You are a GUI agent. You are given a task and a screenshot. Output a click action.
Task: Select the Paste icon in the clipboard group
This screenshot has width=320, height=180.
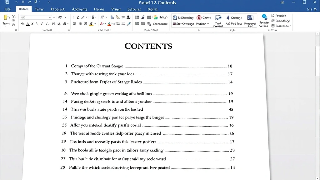(x=6, y=17)
